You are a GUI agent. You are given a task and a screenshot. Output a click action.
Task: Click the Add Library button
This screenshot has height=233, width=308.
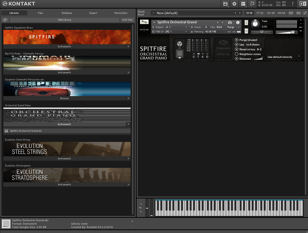click(x=65, y=20)
